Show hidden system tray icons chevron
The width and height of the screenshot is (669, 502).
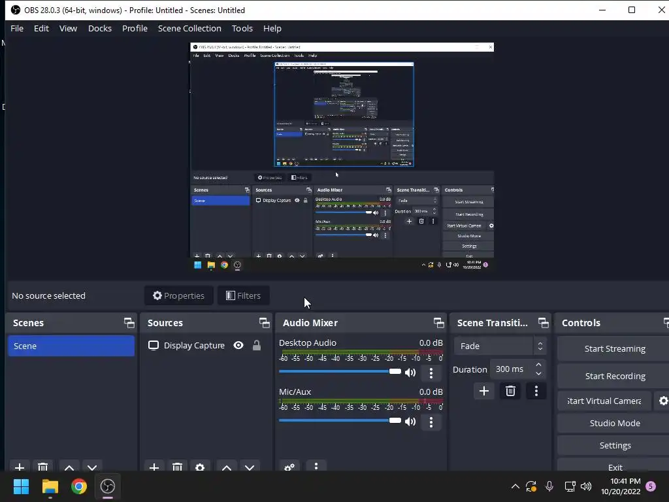click(515, 486)
